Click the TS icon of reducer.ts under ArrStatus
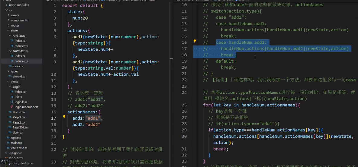Screen dimensions: 358x167 click(x=12, y=46)
